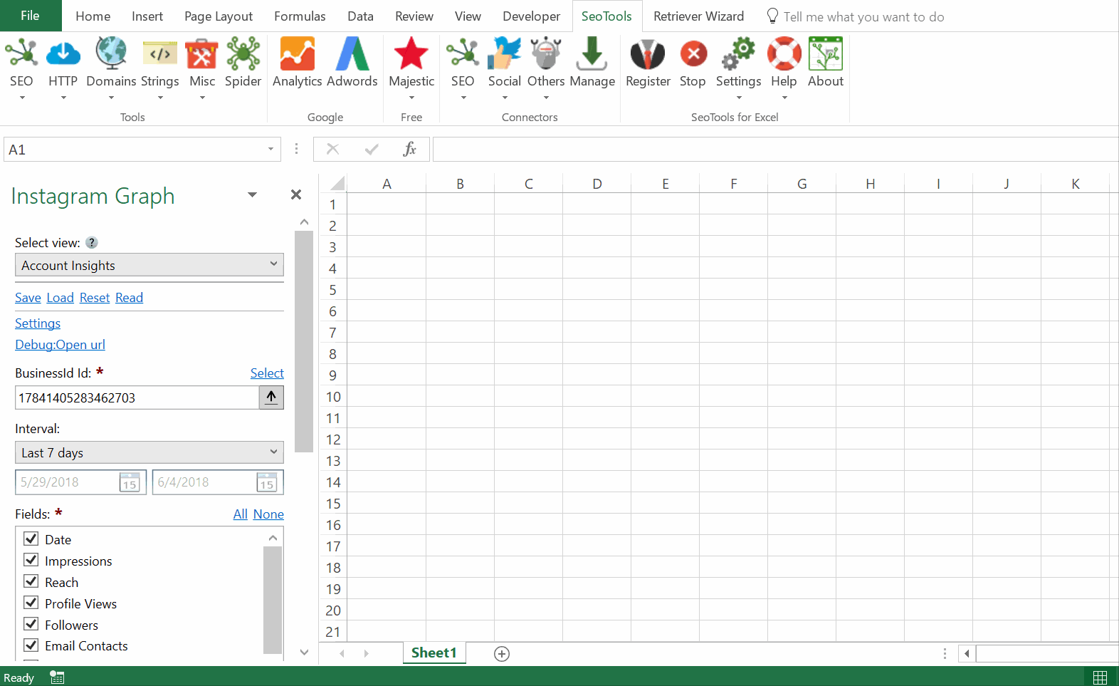Click the task pane vertical scrollbar
Viewport: 1119px width, 686px height.
tap(304, 341)
